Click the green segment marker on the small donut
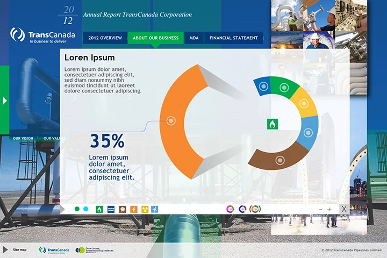This screenshot has height=258, width=387. click(x=284, y=88)
